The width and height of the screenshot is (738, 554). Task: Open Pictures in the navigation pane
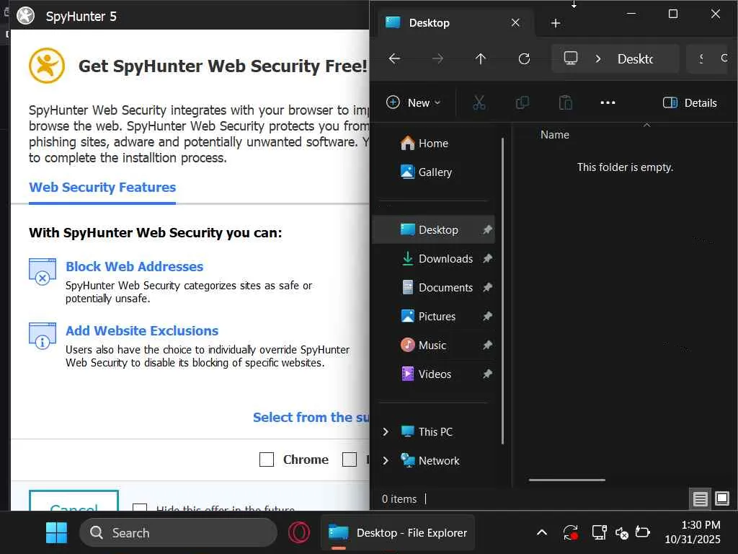(433, 316)
